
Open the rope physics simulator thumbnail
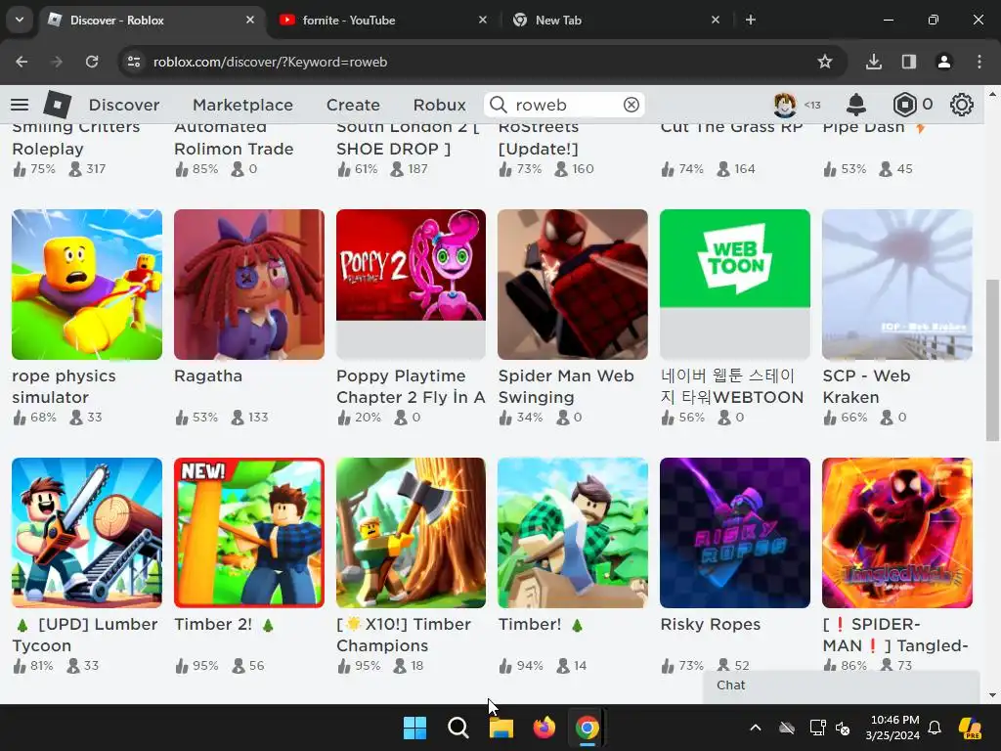87,285
